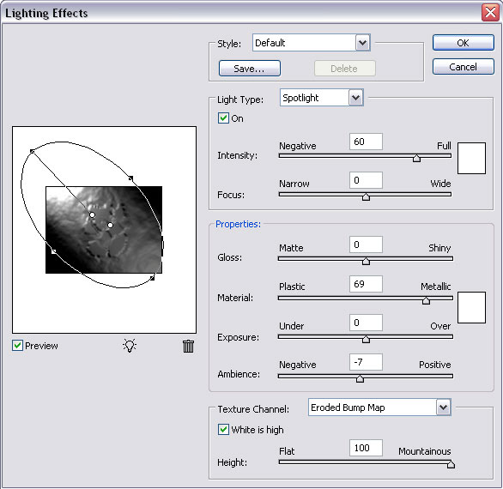The height and width of the screenshot is (489, 503).
Task: Select the spotlight center handle in preview
Action: 110,225
